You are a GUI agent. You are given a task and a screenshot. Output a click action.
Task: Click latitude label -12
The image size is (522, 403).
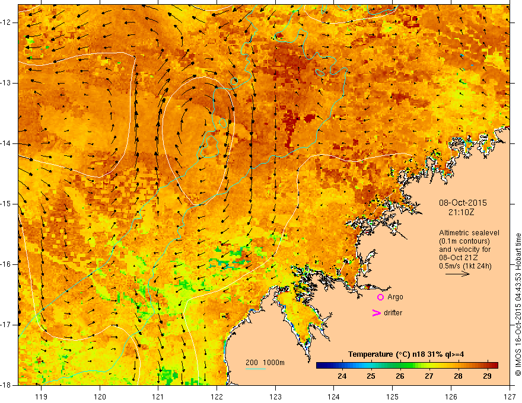[7, 23]
